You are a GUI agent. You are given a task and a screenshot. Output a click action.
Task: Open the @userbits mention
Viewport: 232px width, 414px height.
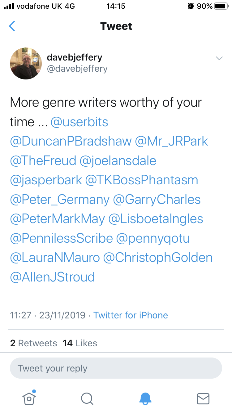79,122
